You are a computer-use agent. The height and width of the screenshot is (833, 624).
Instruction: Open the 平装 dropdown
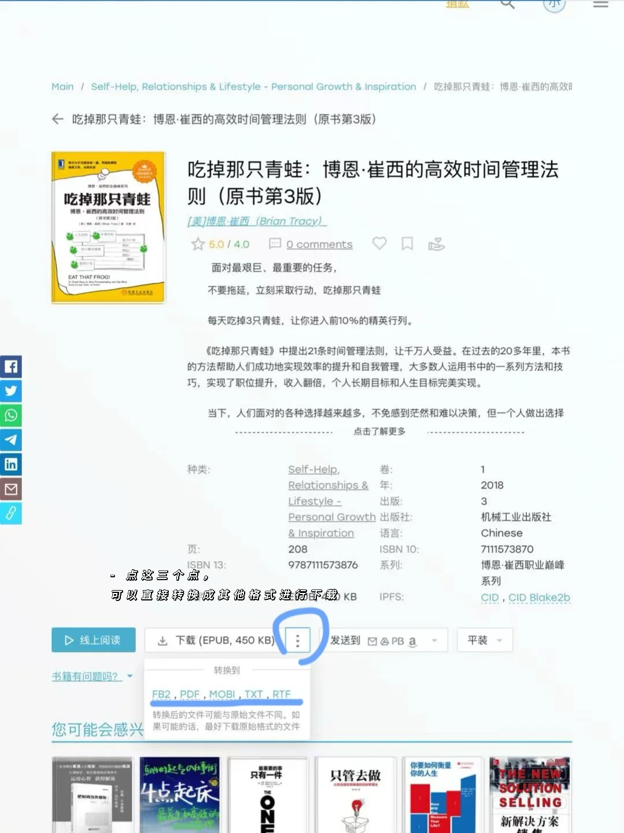[485, 640]
